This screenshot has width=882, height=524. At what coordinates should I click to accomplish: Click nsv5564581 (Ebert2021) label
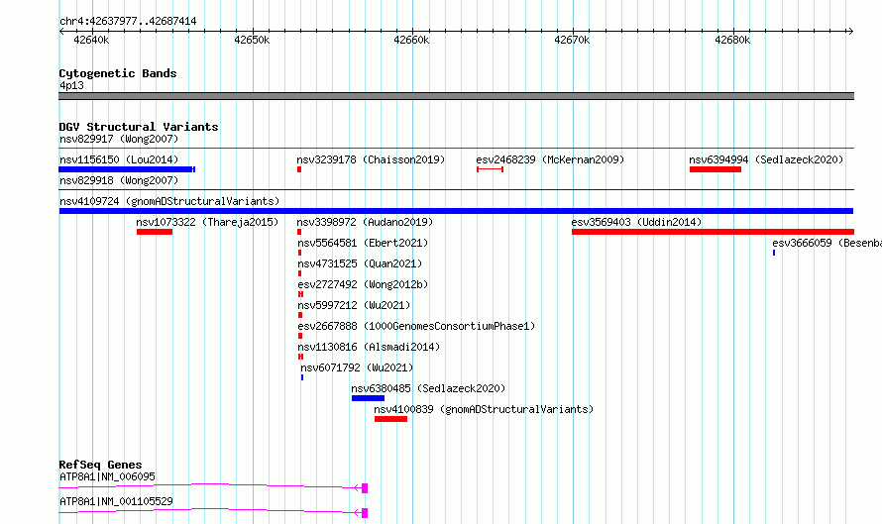tap(363, 243)
